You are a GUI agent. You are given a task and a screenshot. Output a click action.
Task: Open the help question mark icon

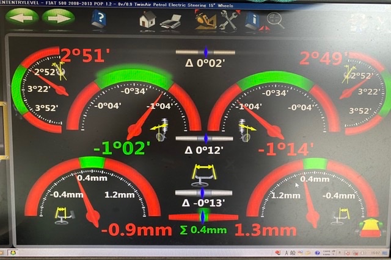(x=99, y=18)
